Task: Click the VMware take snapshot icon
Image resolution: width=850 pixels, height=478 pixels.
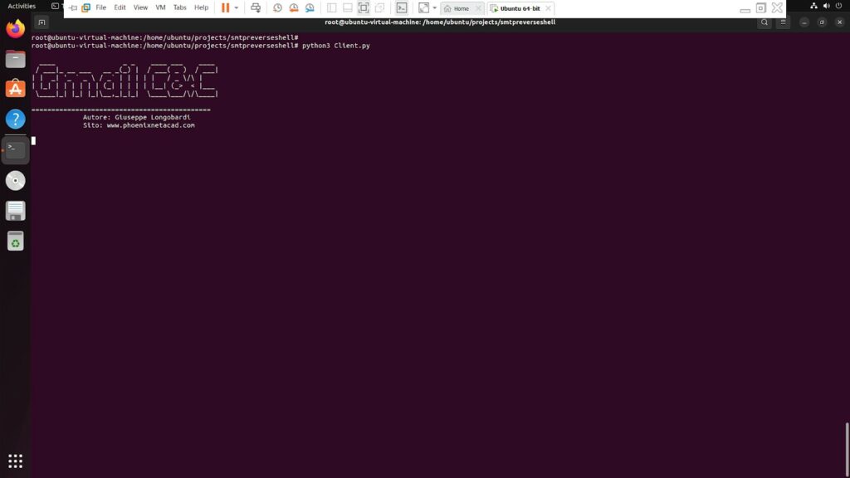Action: point(277,8)
